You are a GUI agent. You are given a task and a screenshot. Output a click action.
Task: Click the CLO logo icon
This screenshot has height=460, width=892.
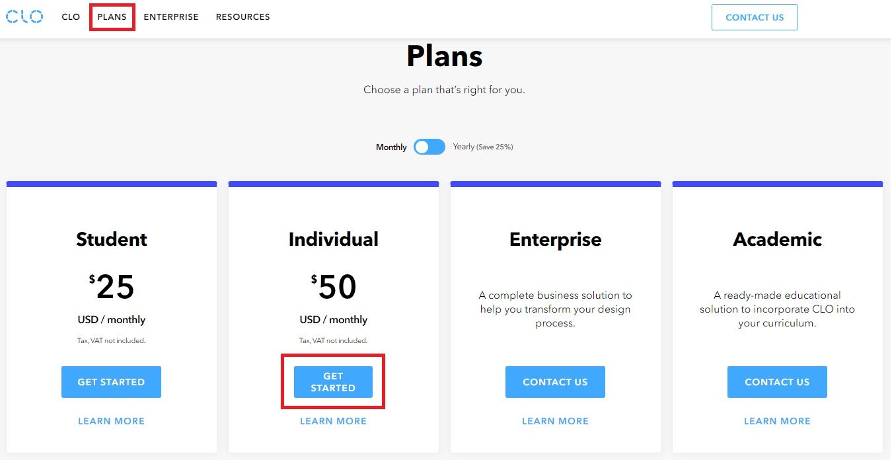point(24,17)
